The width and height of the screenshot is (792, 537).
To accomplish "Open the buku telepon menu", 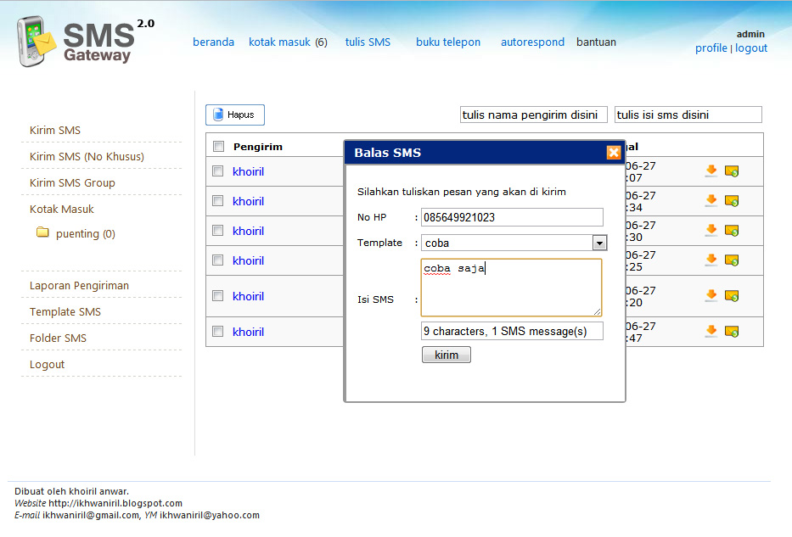I will click(x=447, y=42).
